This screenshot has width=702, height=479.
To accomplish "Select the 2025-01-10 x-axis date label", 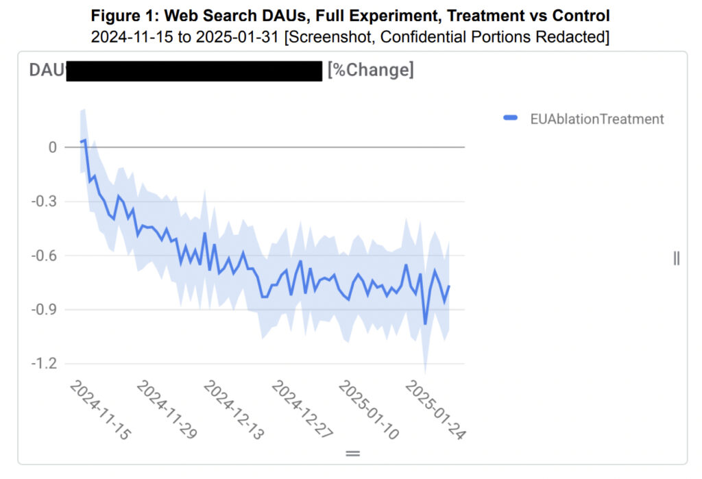I will point(369,410).
